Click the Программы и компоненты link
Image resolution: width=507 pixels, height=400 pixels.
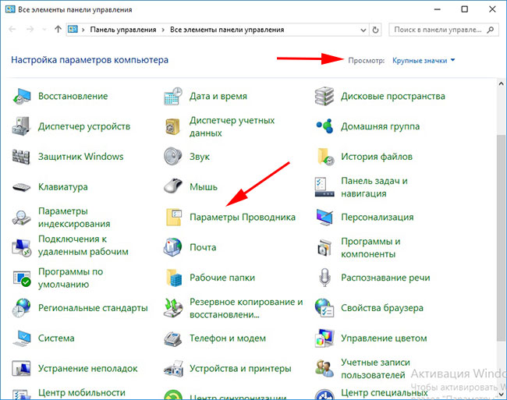tap(370, 248)
